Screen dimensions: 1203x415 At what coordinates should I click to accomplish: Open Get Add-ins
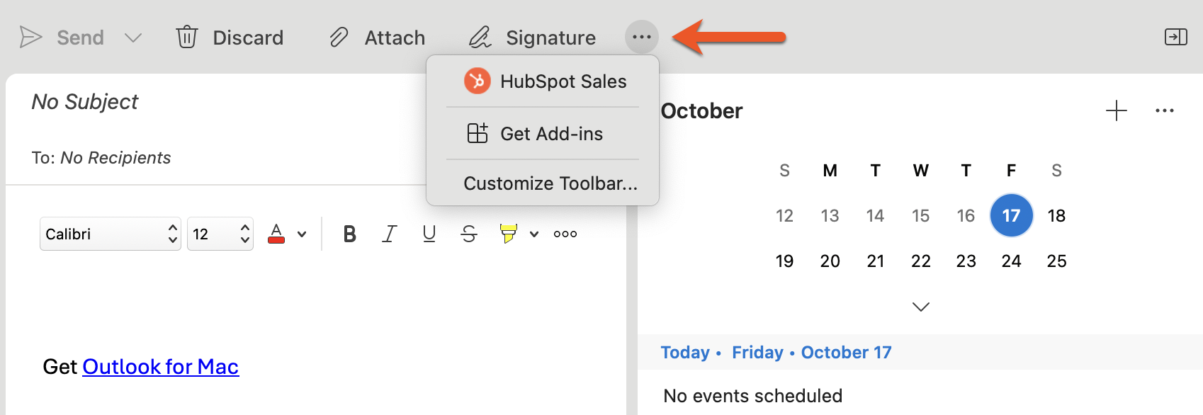[x=552, y=133]
